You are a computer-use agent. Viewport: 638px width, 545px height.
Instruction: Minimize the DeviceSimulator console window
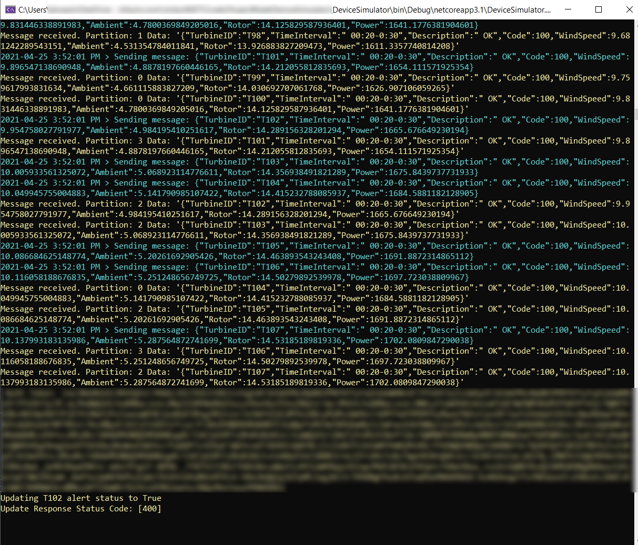click(568, 9)
